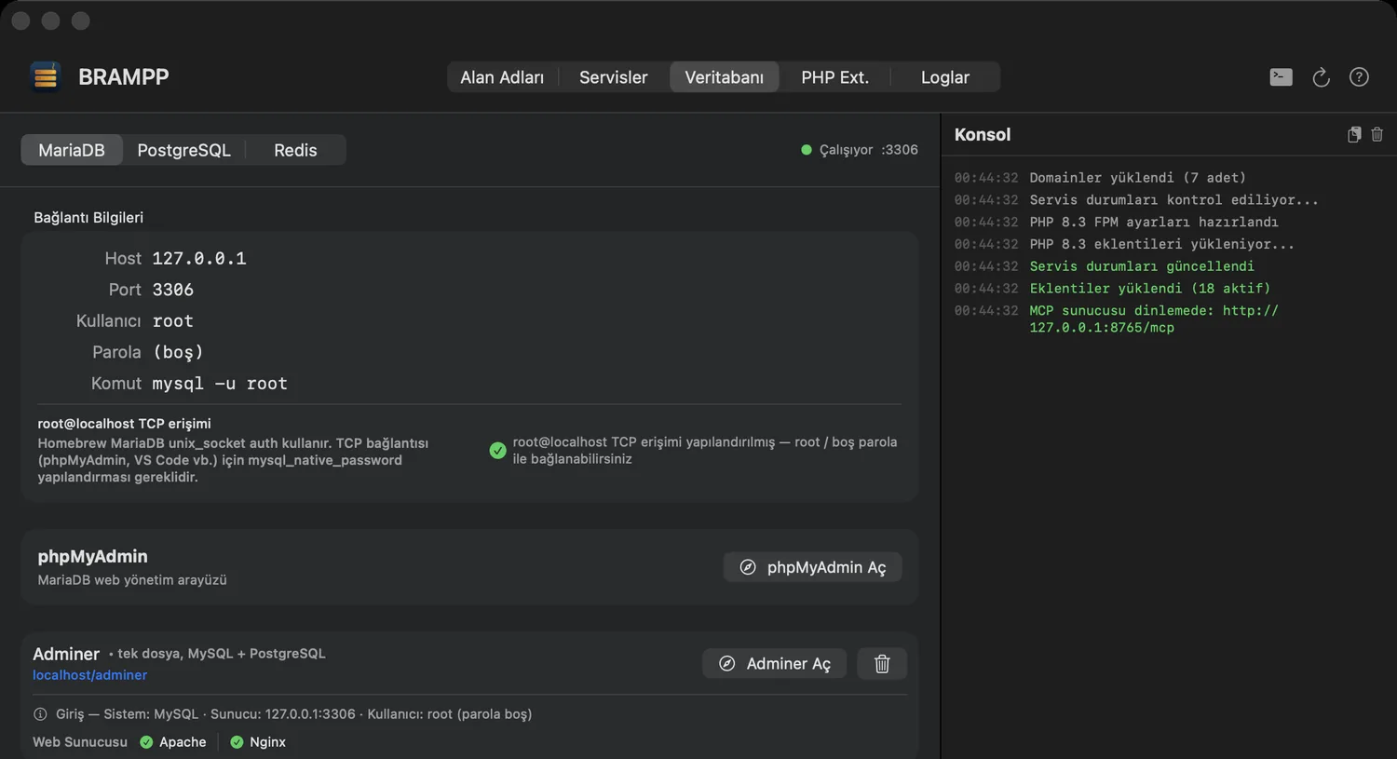This screenshot has width=1397, height=759.
Task: Delete Adminer using its trash icon
Action: pos(882,664)
